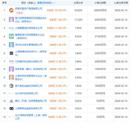Click the 认缴出资额 column header
Image resolution: width=130 pixels, height=123 pixels.
100,3
